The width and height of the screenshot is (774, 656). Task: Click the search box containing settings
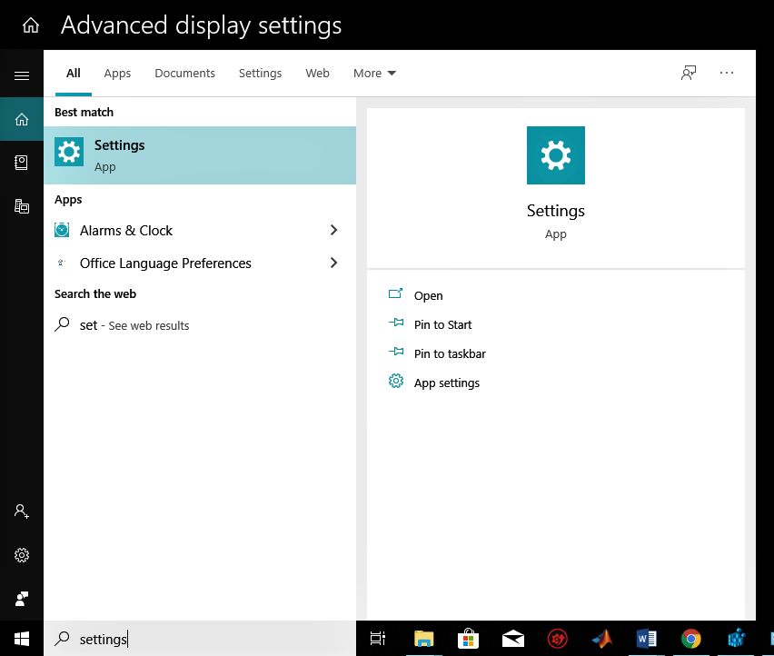200,639
